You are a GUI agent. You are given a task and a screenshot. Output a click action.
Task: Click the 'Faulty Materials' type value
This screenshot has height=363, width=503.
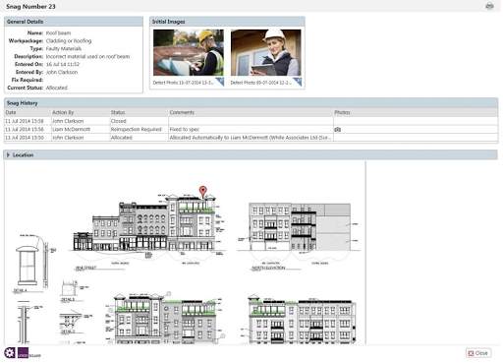(64, 49)
